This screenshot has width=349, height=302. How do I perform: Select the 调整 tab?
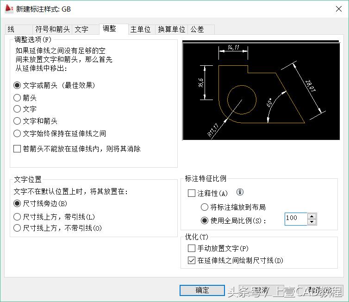pyautogui.click(x=114, y=29)
